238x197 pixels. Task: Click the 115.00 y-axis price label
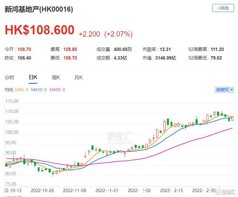tap(12, 101)
